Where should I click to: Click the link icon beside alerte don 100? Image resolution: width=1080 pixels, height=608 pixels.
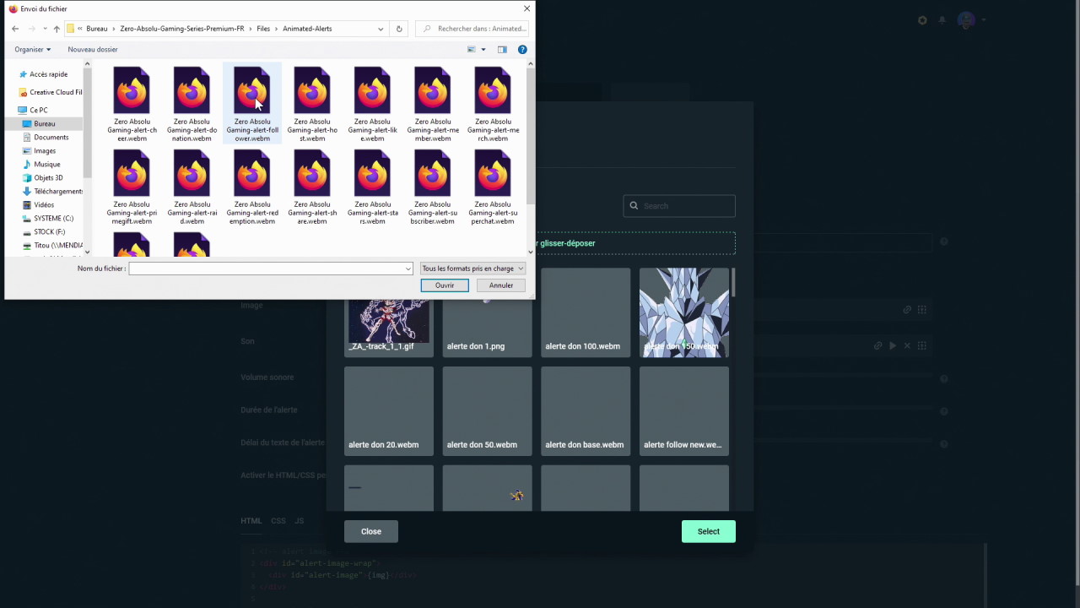(x=907, y=310)
